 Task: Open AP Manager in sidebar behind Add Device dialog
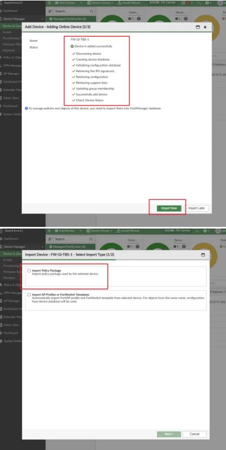tap(11, 74)
